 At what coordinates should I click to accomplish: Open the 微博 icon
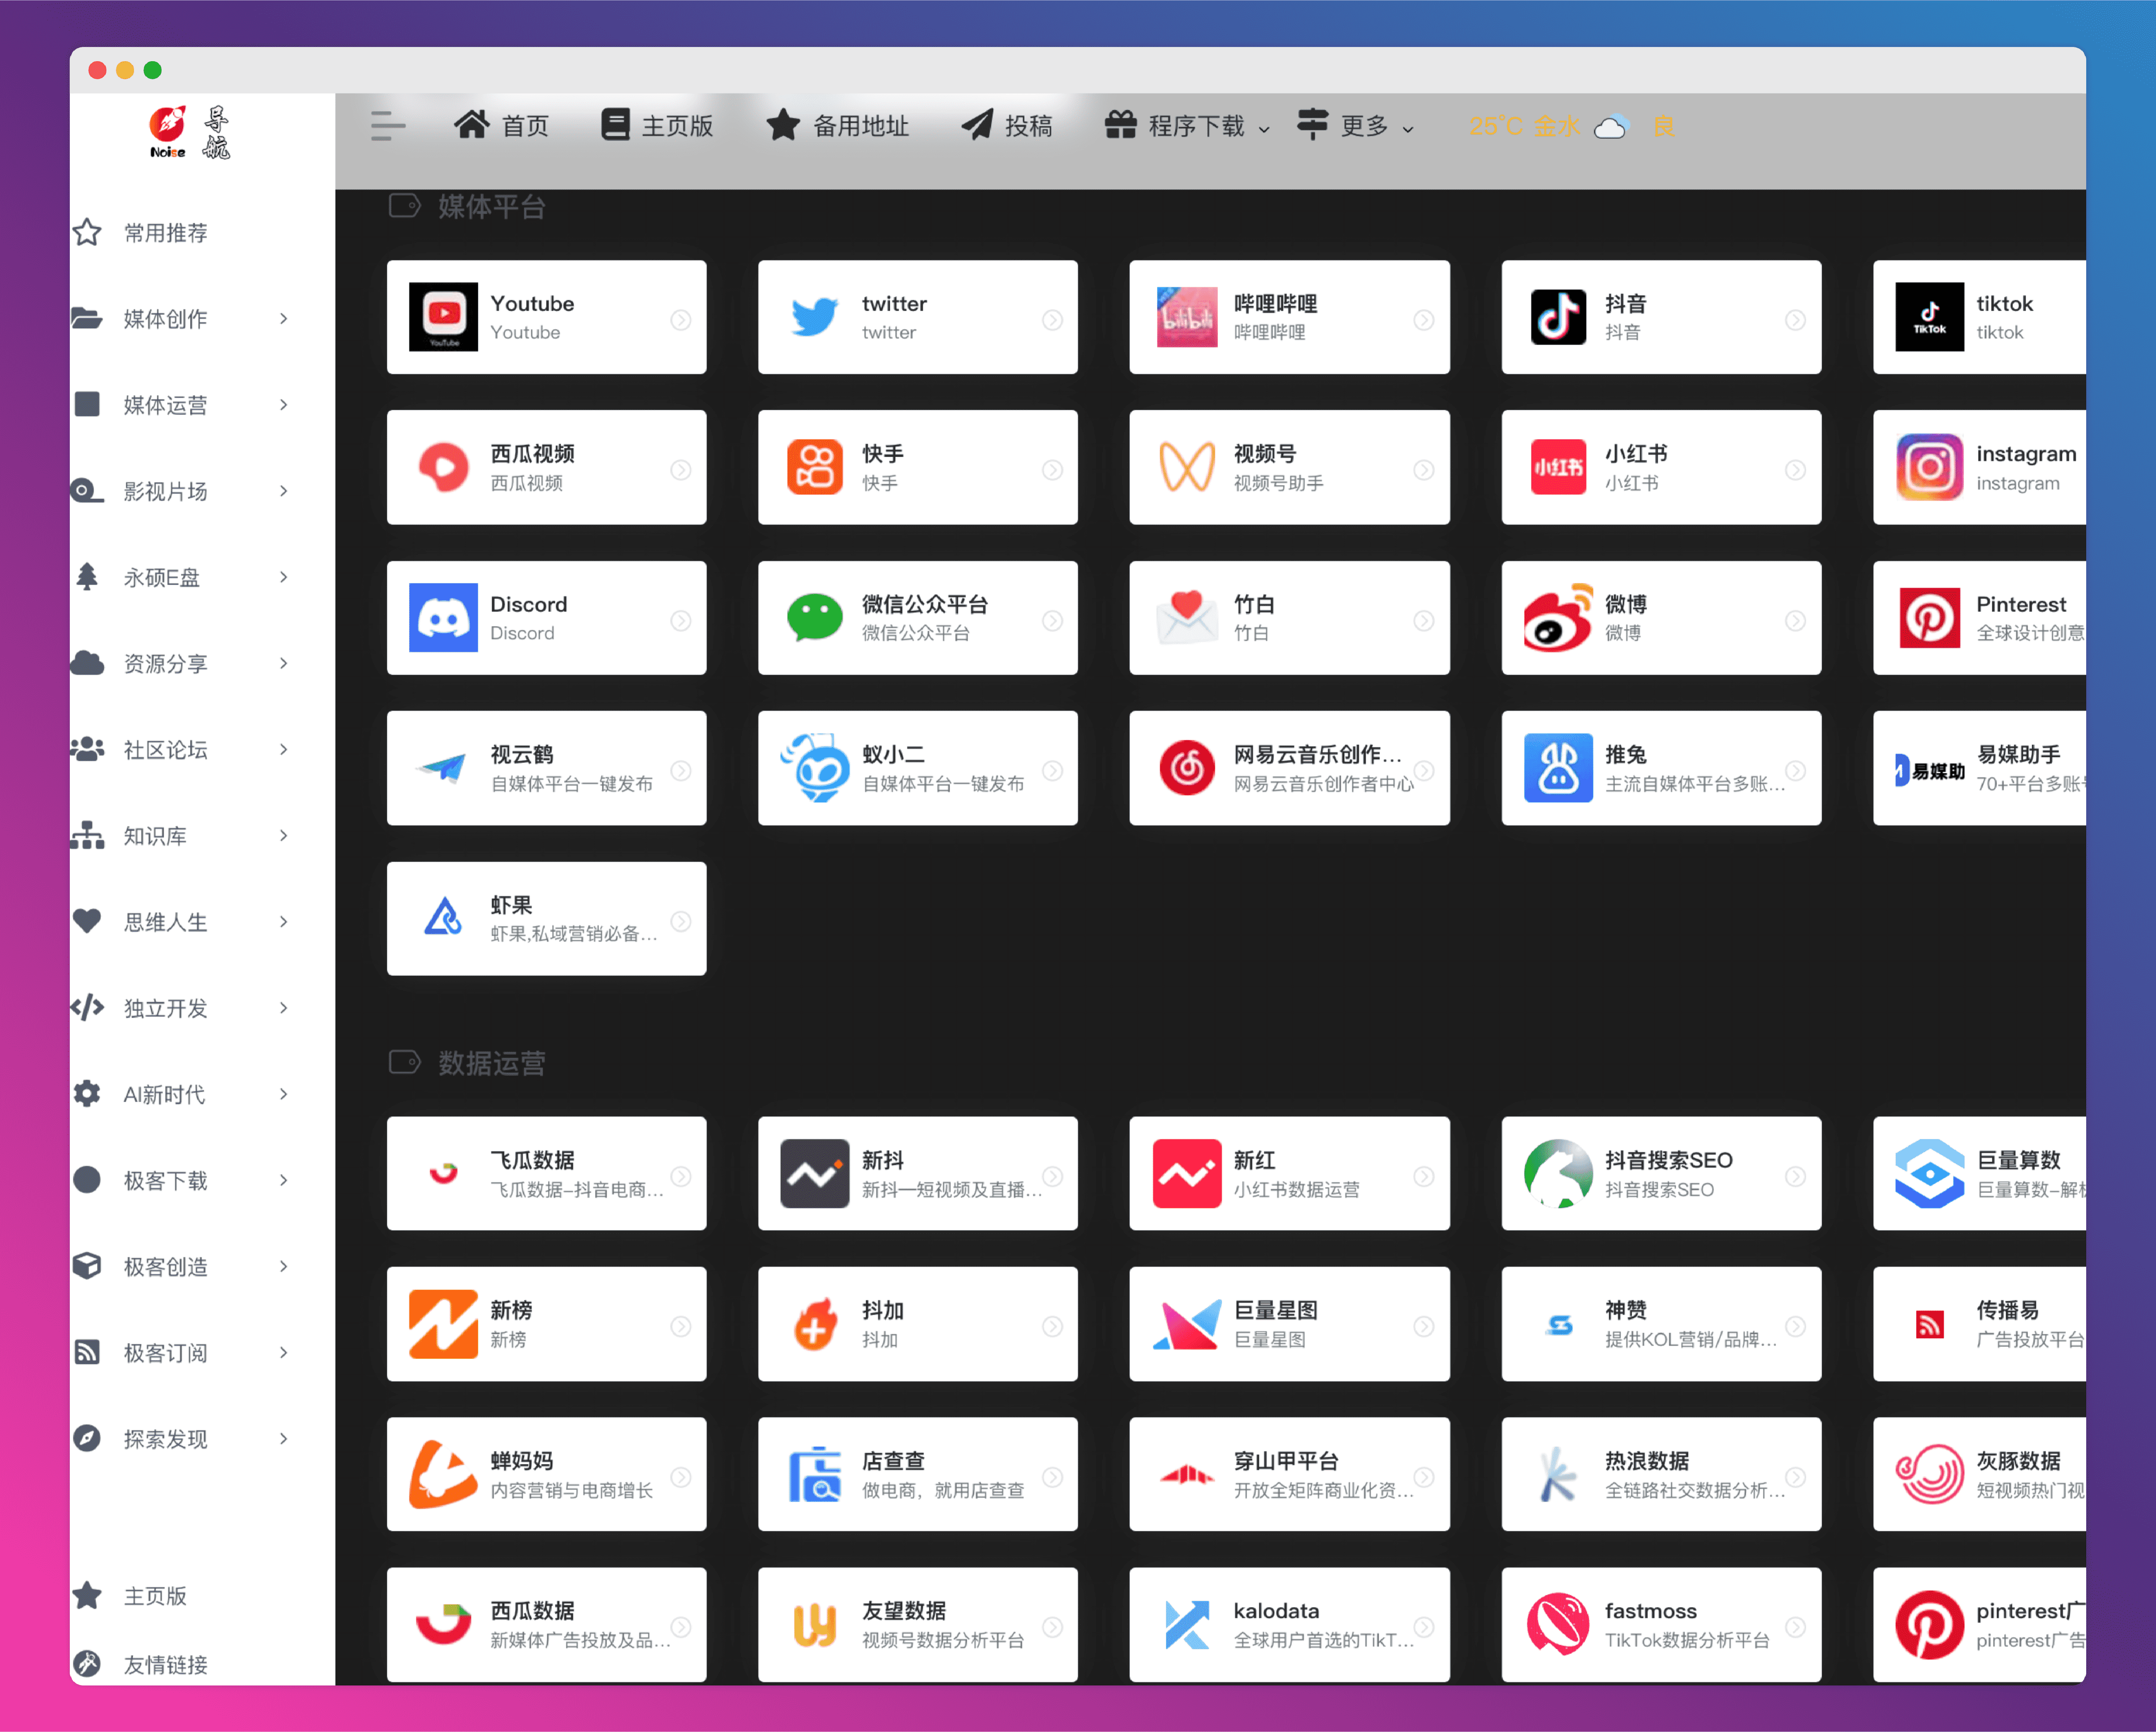tap(1557, 619)
